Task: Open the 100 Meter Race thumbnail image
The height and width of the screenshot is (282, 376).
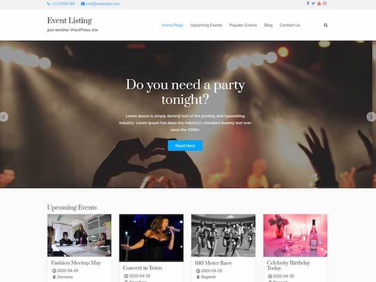Action: coord(223,235)
